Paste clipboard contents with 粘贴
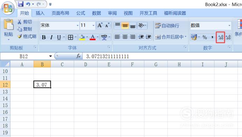 tap(8, 30)
